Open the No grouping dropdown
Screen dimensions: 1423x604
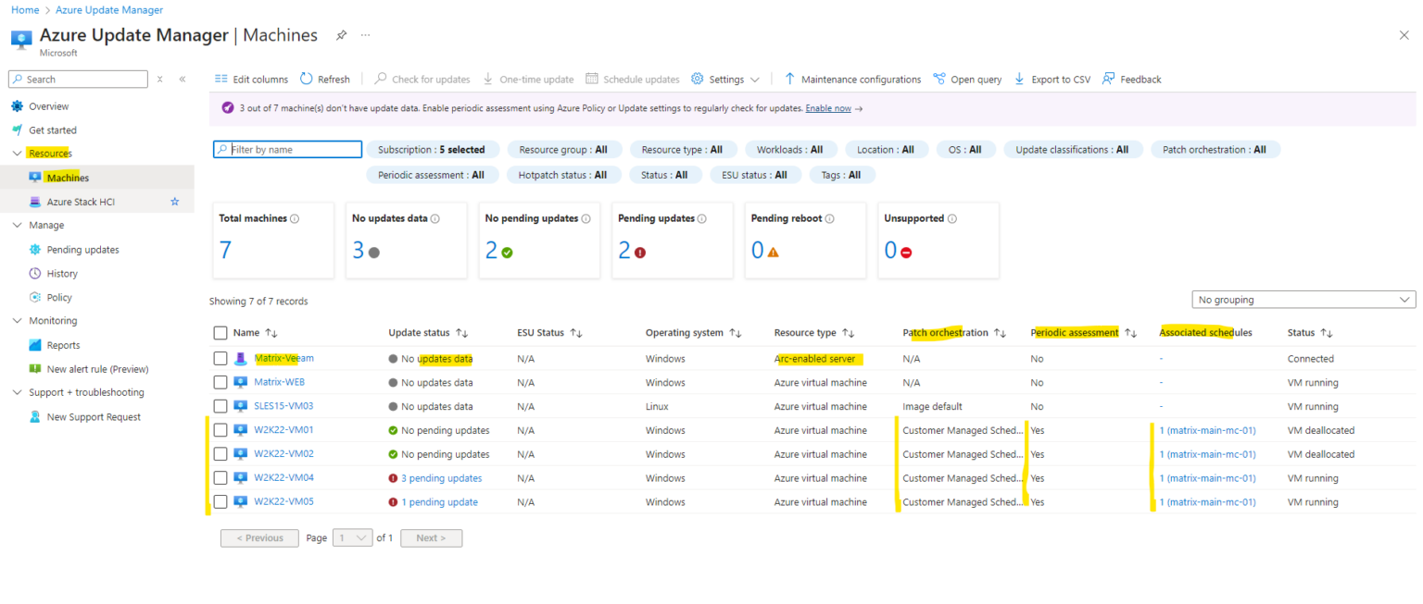point(1303,299)
